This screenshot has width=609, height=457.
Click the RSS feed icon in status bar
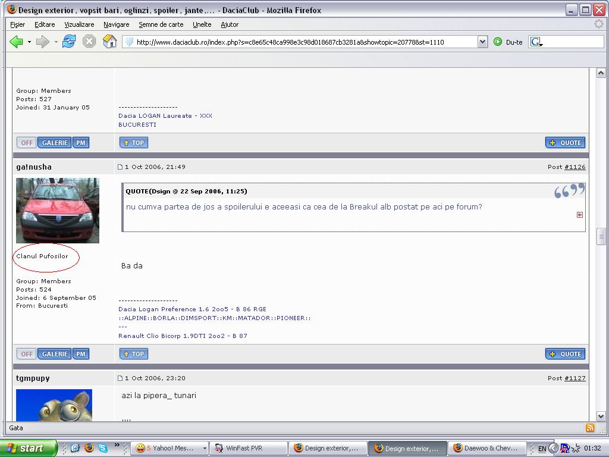click(x=590, y=428)
